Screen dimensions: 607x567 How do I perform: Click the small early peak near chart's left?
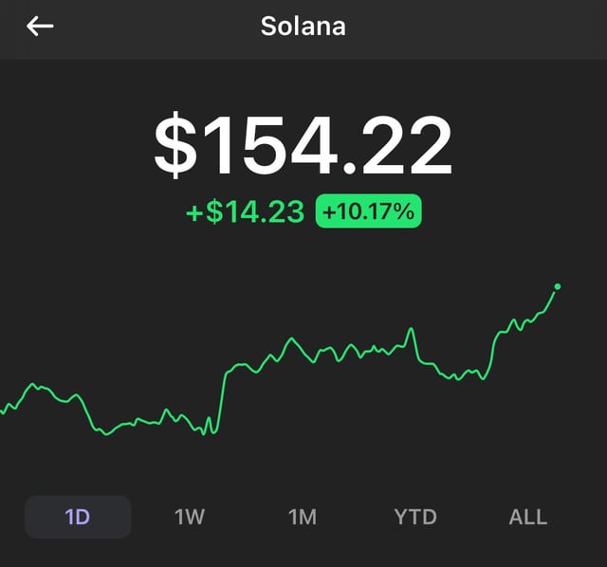pyautogui.click(x=34, y=384)
